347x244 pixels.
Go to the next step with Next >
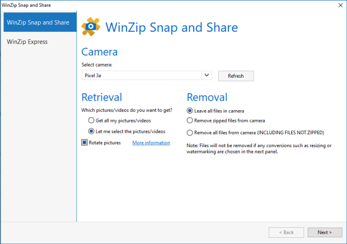325,232
